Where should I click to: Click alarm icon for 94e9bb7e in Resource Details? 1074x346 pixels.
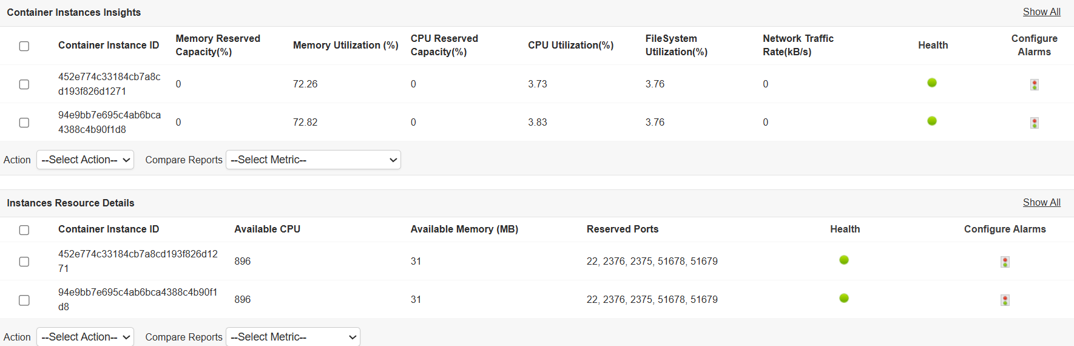click(1005, 300)
